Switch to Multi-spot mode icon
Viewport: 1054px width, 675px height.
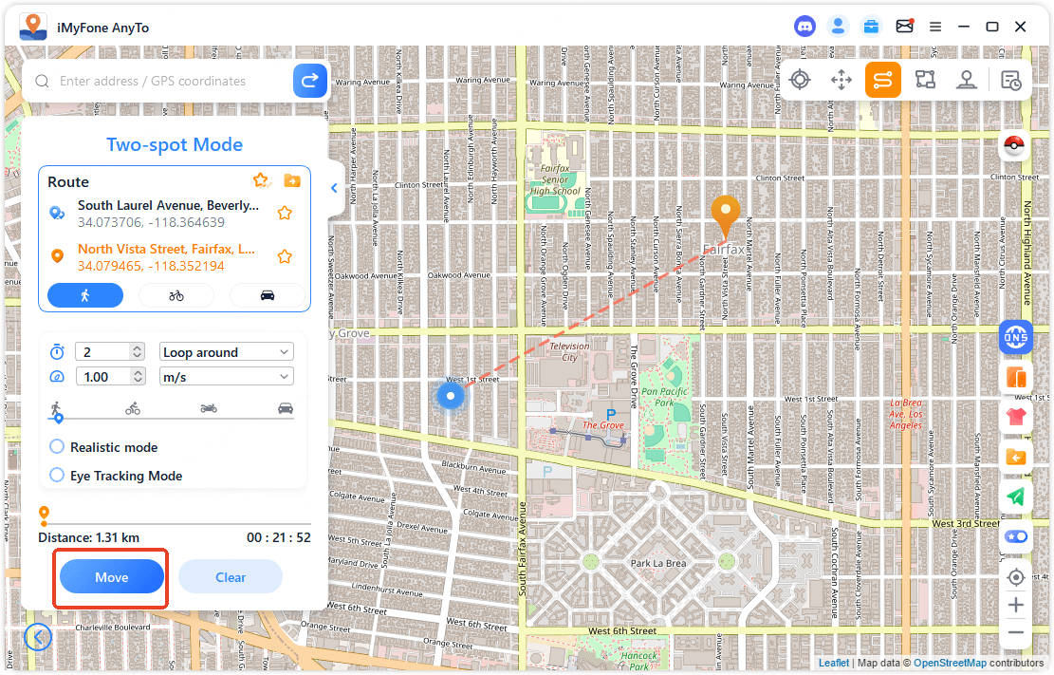click(x=925, y=81)
